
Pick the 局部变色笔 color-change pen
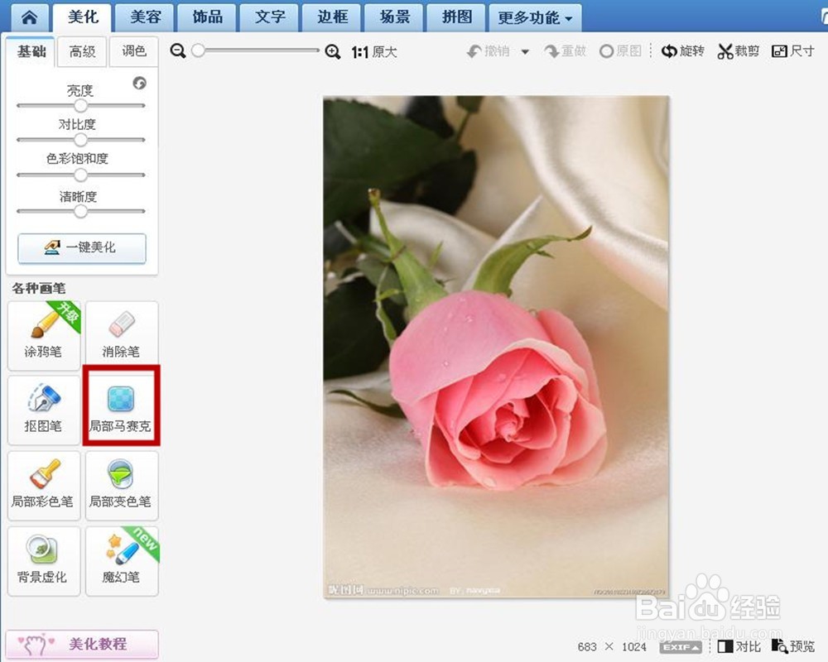(121, 485)
